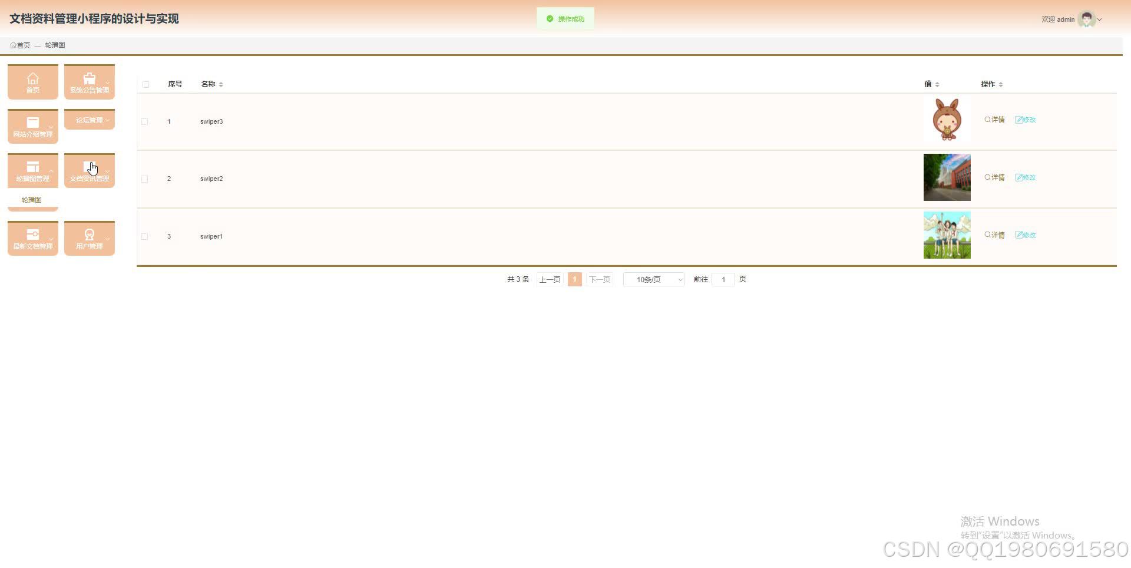The height and width of the screenshot is (568, 1131).
Task: Click the 轮播图管理 layout icon
Action: [x=32, y=167]
